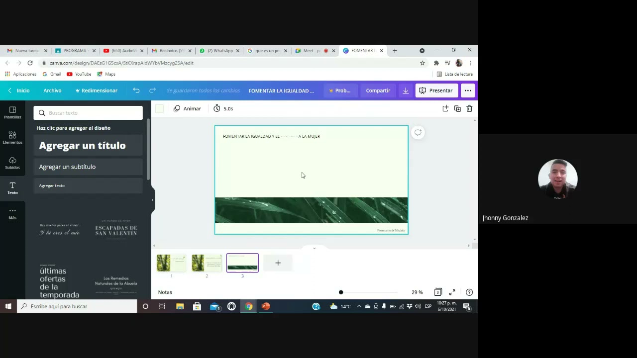Open the Redimensionar option

coord(96,90)
